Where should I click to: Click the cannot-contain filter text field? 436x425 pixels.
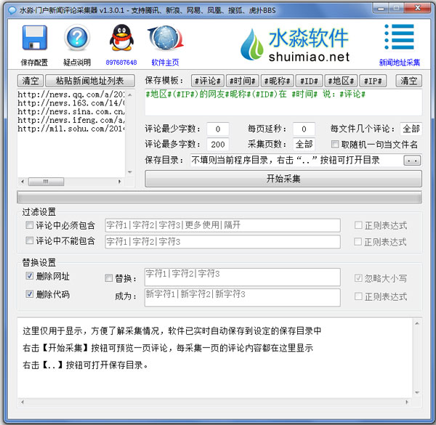click(x=223, y=242)
